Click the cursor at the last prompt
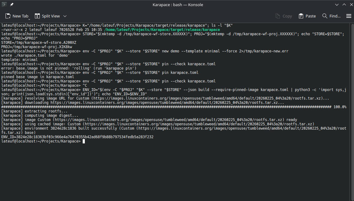The image size is (354, 201). click(x=84, y=141)
